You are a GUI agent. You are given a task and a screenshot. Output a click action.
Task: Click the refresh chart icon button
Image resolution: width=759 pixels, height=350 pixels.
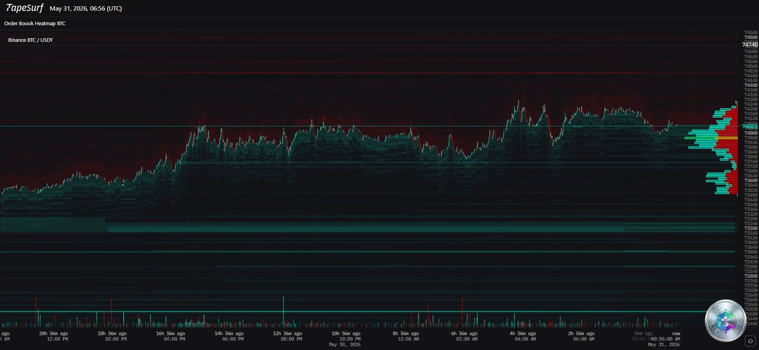click(x=750, y=341)
